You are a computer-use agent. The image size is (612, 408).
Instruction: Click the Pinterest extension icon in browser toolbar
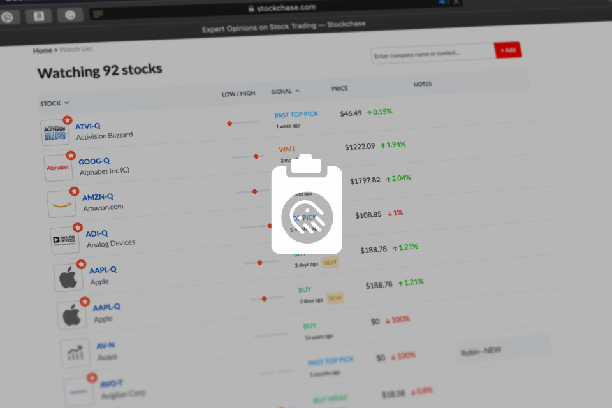coord(7,17)
